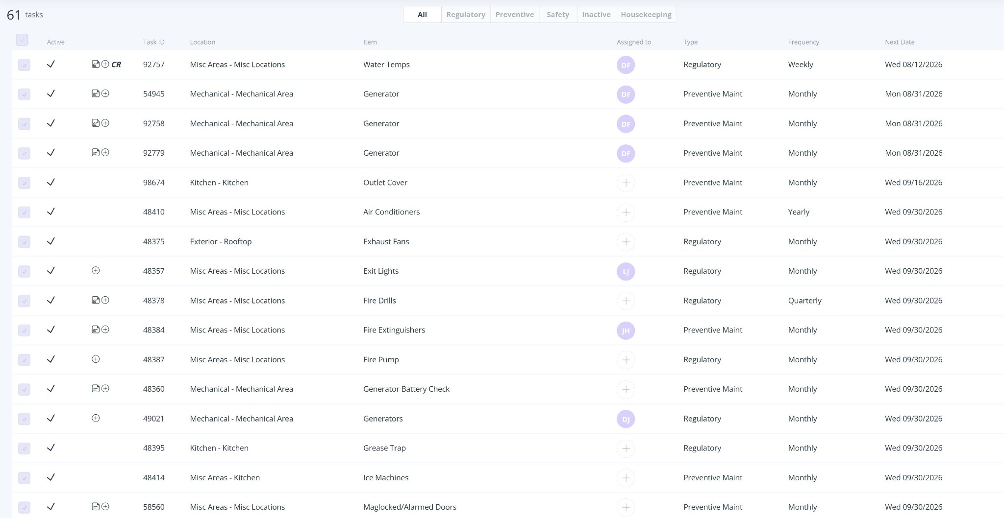Switch to the Preventive tab

coord(515,15)
